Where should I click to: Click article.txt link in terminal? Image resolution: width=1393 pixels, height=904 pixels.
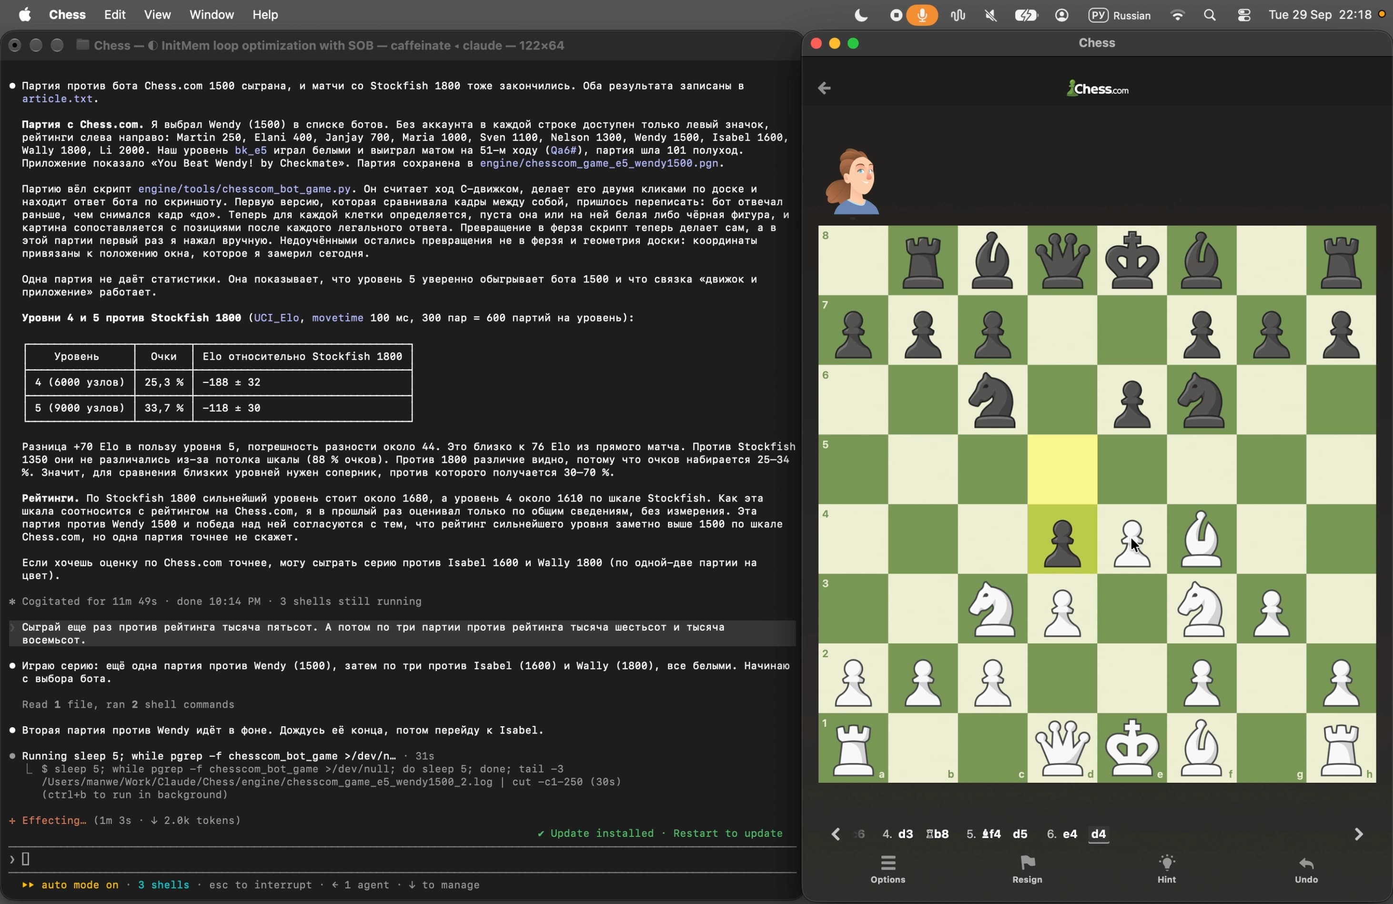tap(57, 99)
